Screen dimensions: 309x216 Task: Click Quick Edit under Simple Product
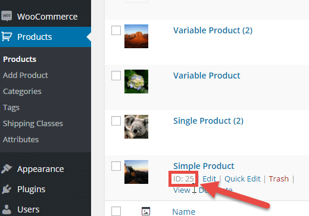click(x=242, y=179)
